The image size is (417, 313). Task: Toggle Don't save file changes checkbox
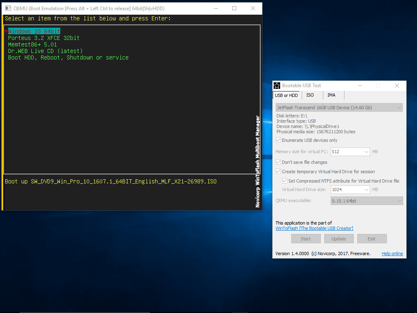pos(278,162)
